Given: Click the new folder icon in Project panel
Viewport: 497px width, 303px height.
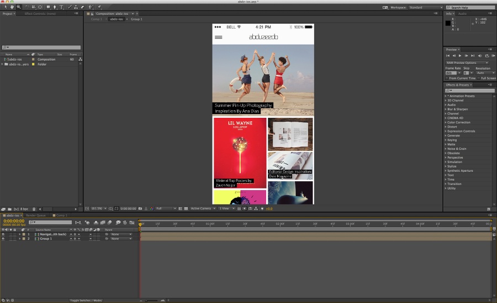Looking at the screenshot, I should click(x=9, y=209).
